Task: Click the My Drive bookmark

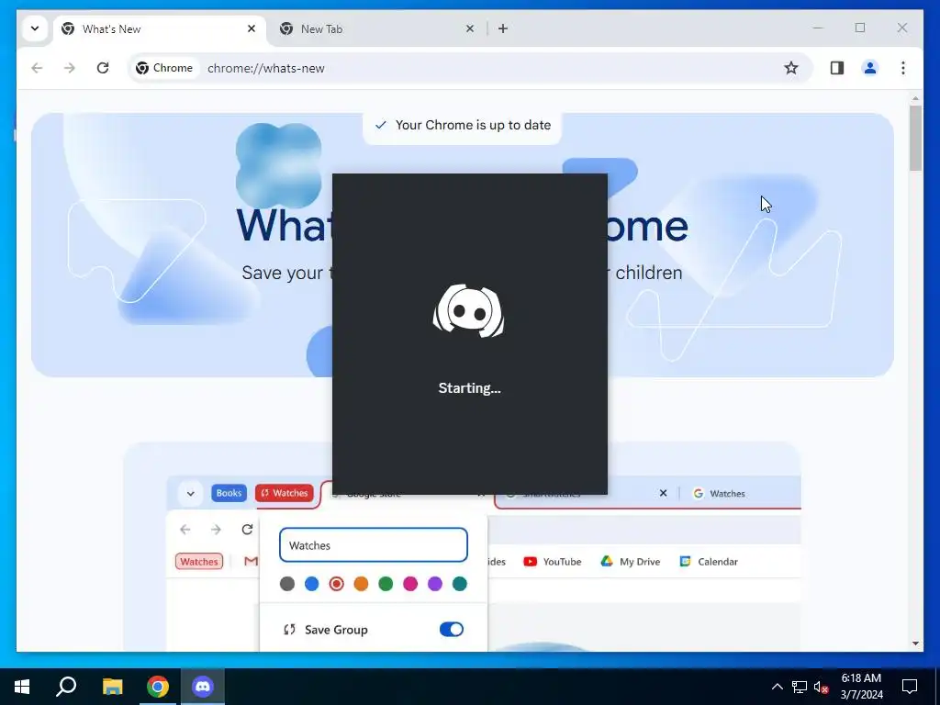Action: tap(630, 561)
